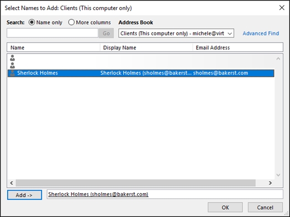Click the right arrow of the horizontal scrollbar
Image resolution: width=290 pixels, height=217 pixels.
tap(270, 183)
